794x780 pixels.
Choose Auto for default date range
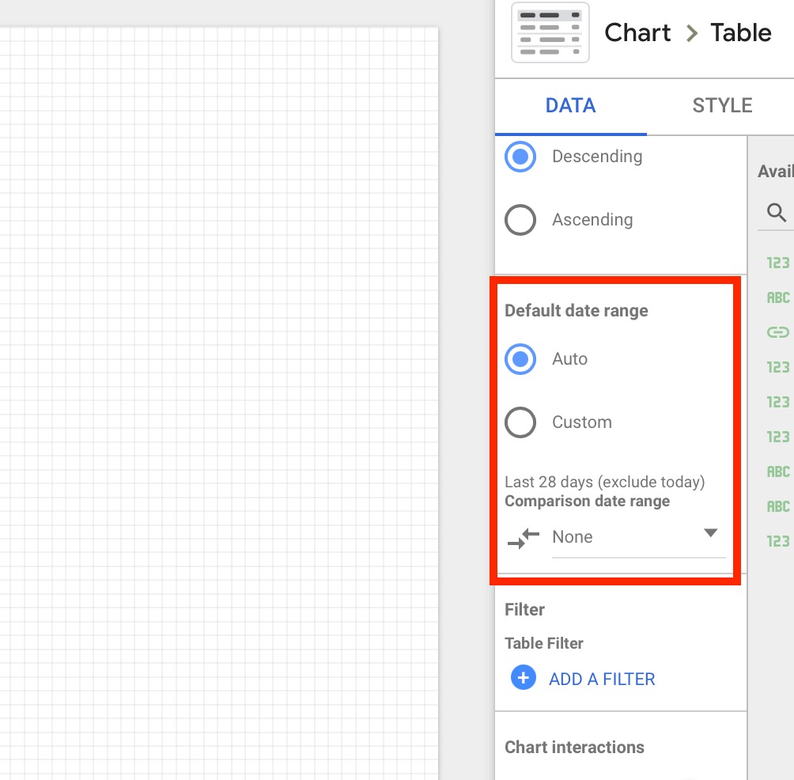(x=520, y=359)
